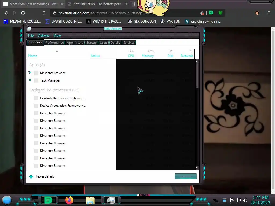
Task: Open the green shield extension icon
Action: click(x=220, y=13)
